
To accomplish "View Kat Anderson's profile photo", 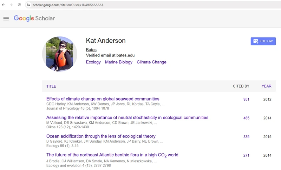I will click(60, 54).
